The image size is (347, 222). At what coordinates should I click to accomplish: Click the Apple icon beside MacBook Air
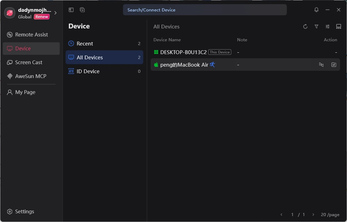click(156, 65)
